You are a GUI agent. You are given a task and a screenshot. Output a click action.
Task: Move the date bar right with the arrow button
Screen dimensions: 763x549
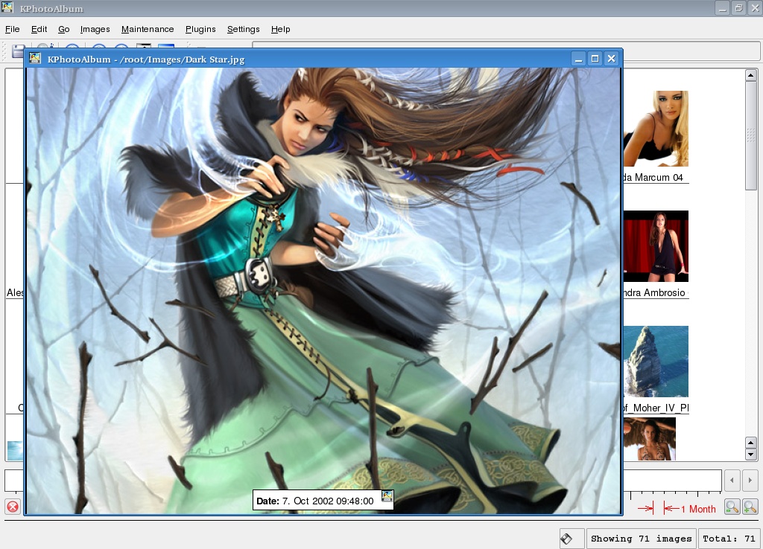tap(750, 480)
